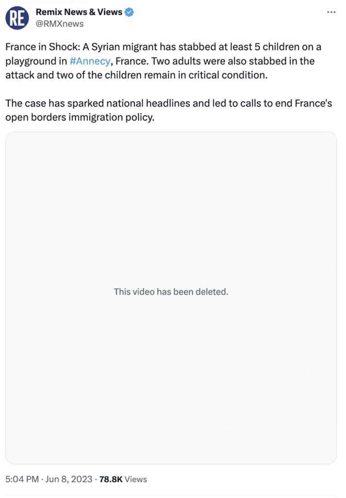Click the Jun 8, 2023 post date

pyautogui.click(x=69, y=480)
